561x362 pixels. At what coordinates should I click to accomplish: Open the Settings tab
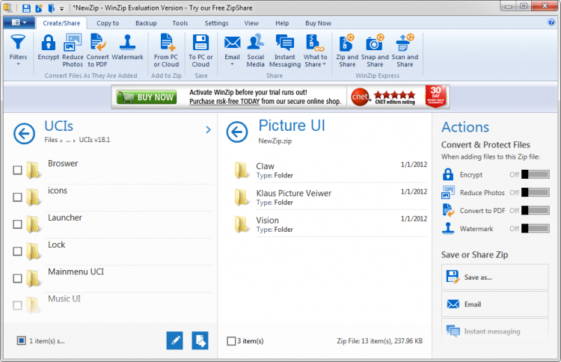216,23
